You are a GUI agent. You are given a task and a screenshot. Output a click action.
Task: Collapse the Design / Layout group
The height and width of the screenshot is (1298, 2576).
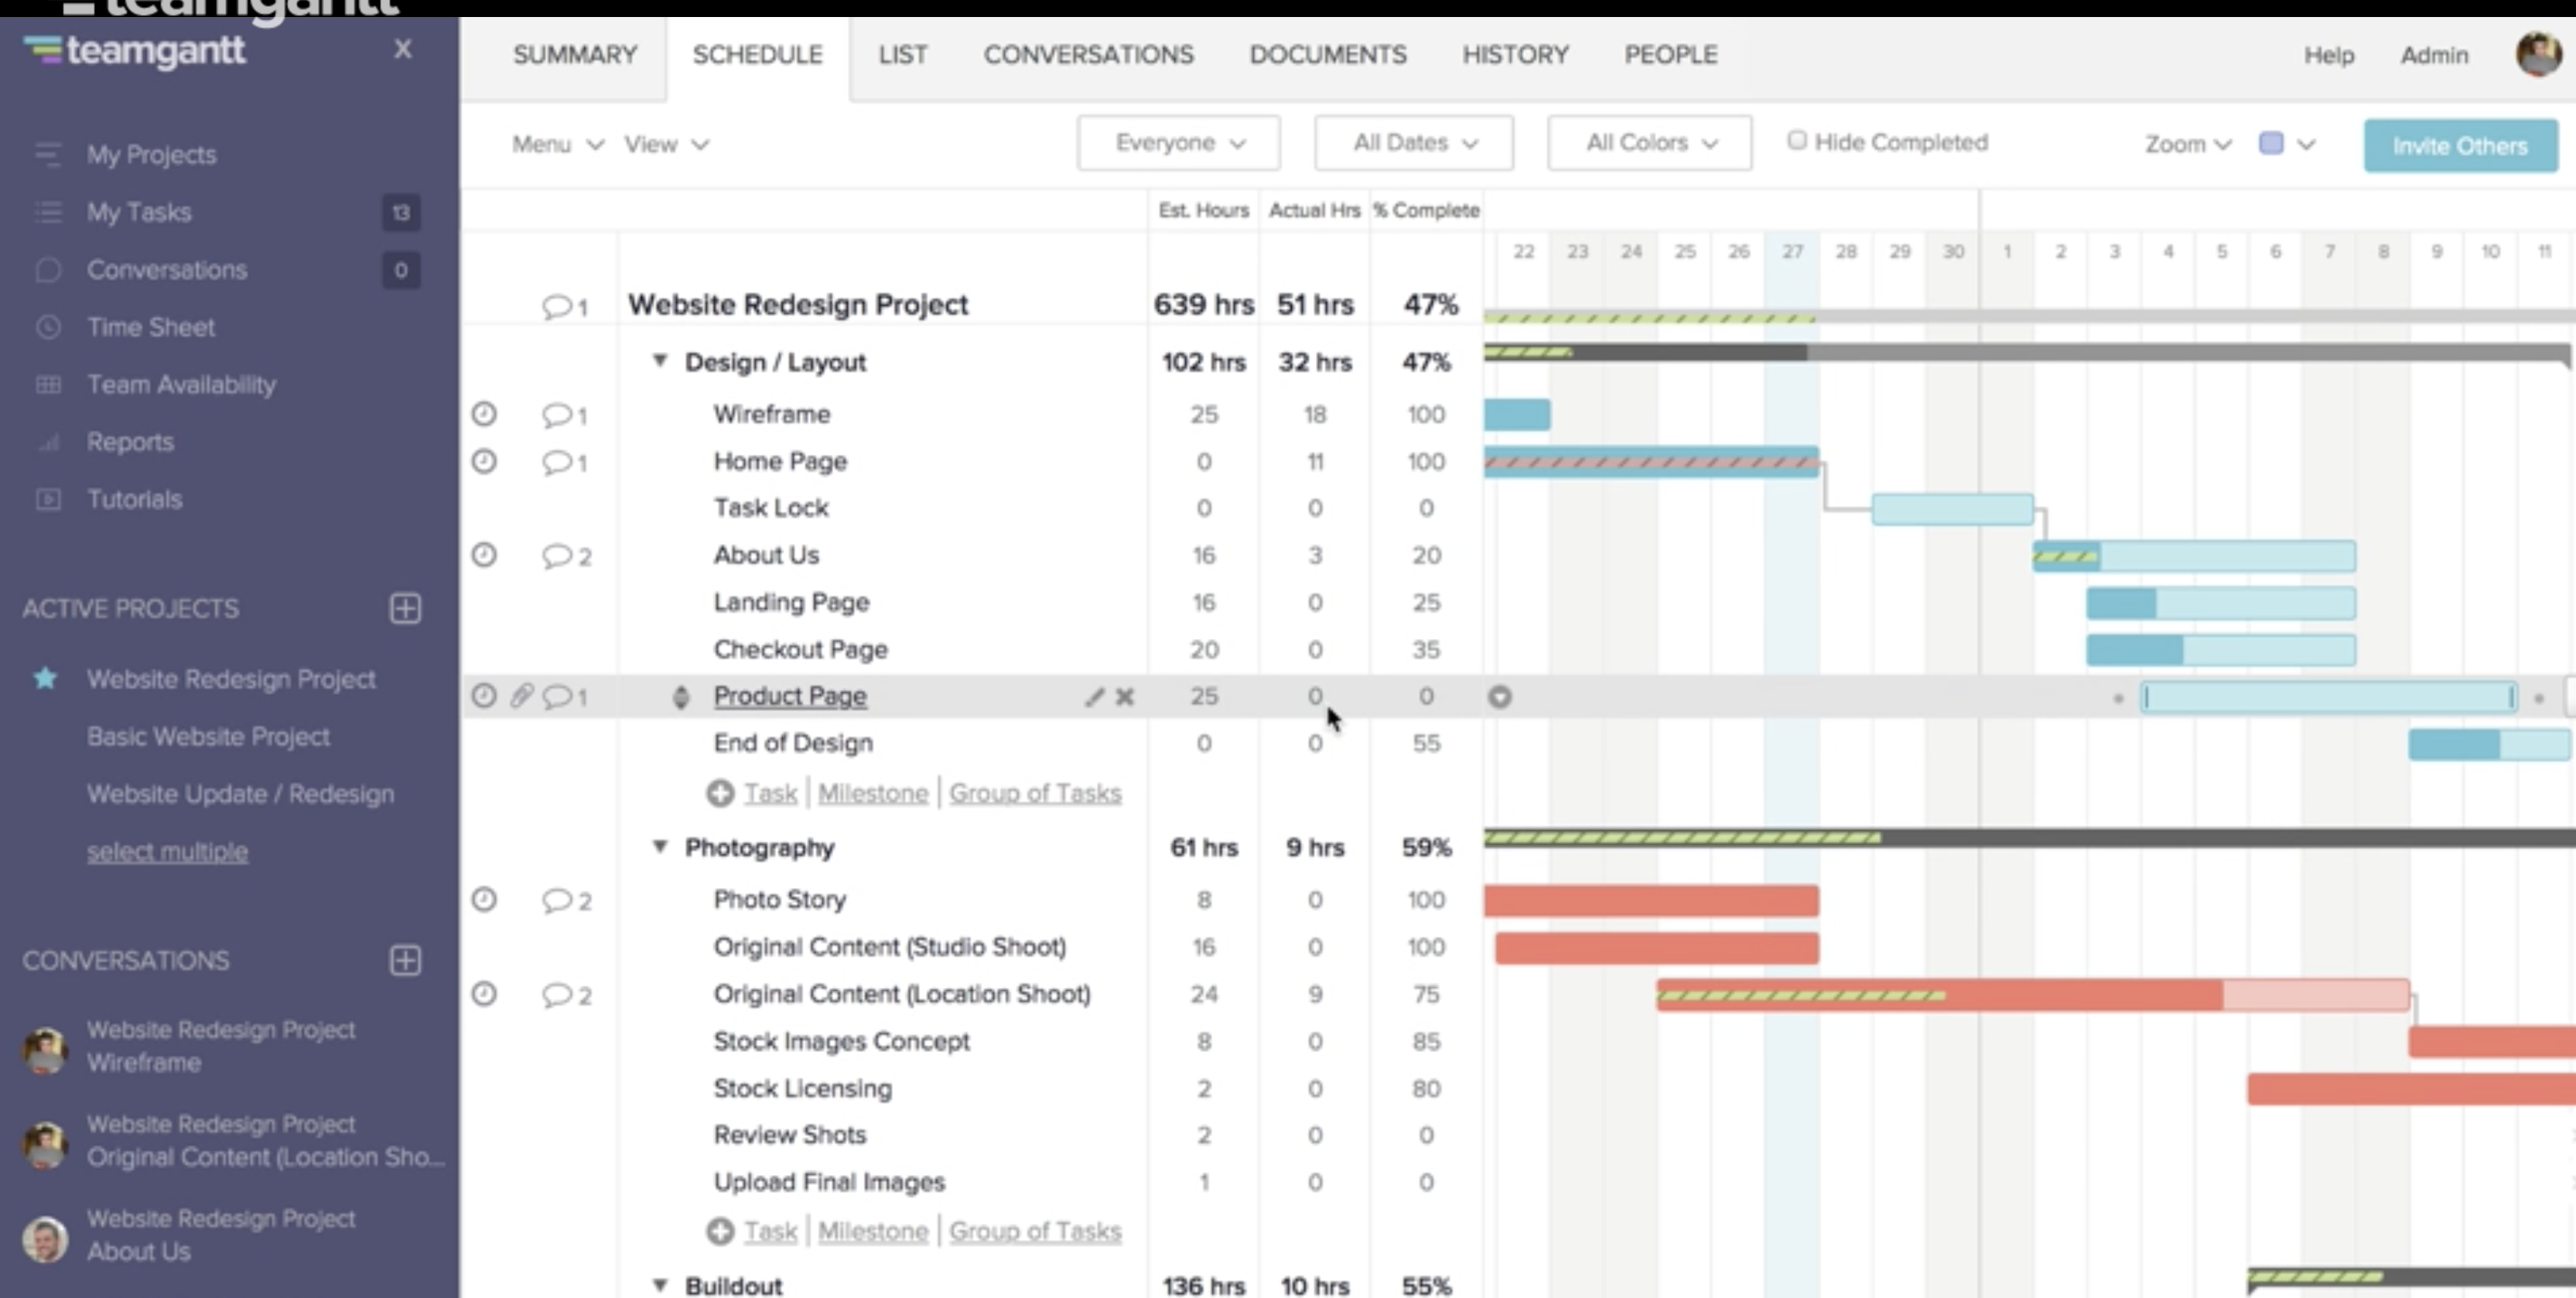(x=660, y=361)
